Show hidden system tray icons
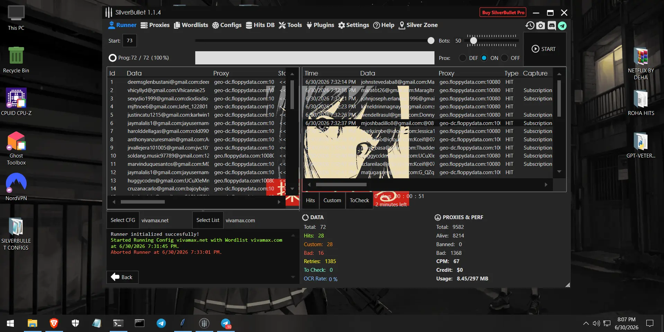This screenshot has height=332, width=664. tap(586, 323)
